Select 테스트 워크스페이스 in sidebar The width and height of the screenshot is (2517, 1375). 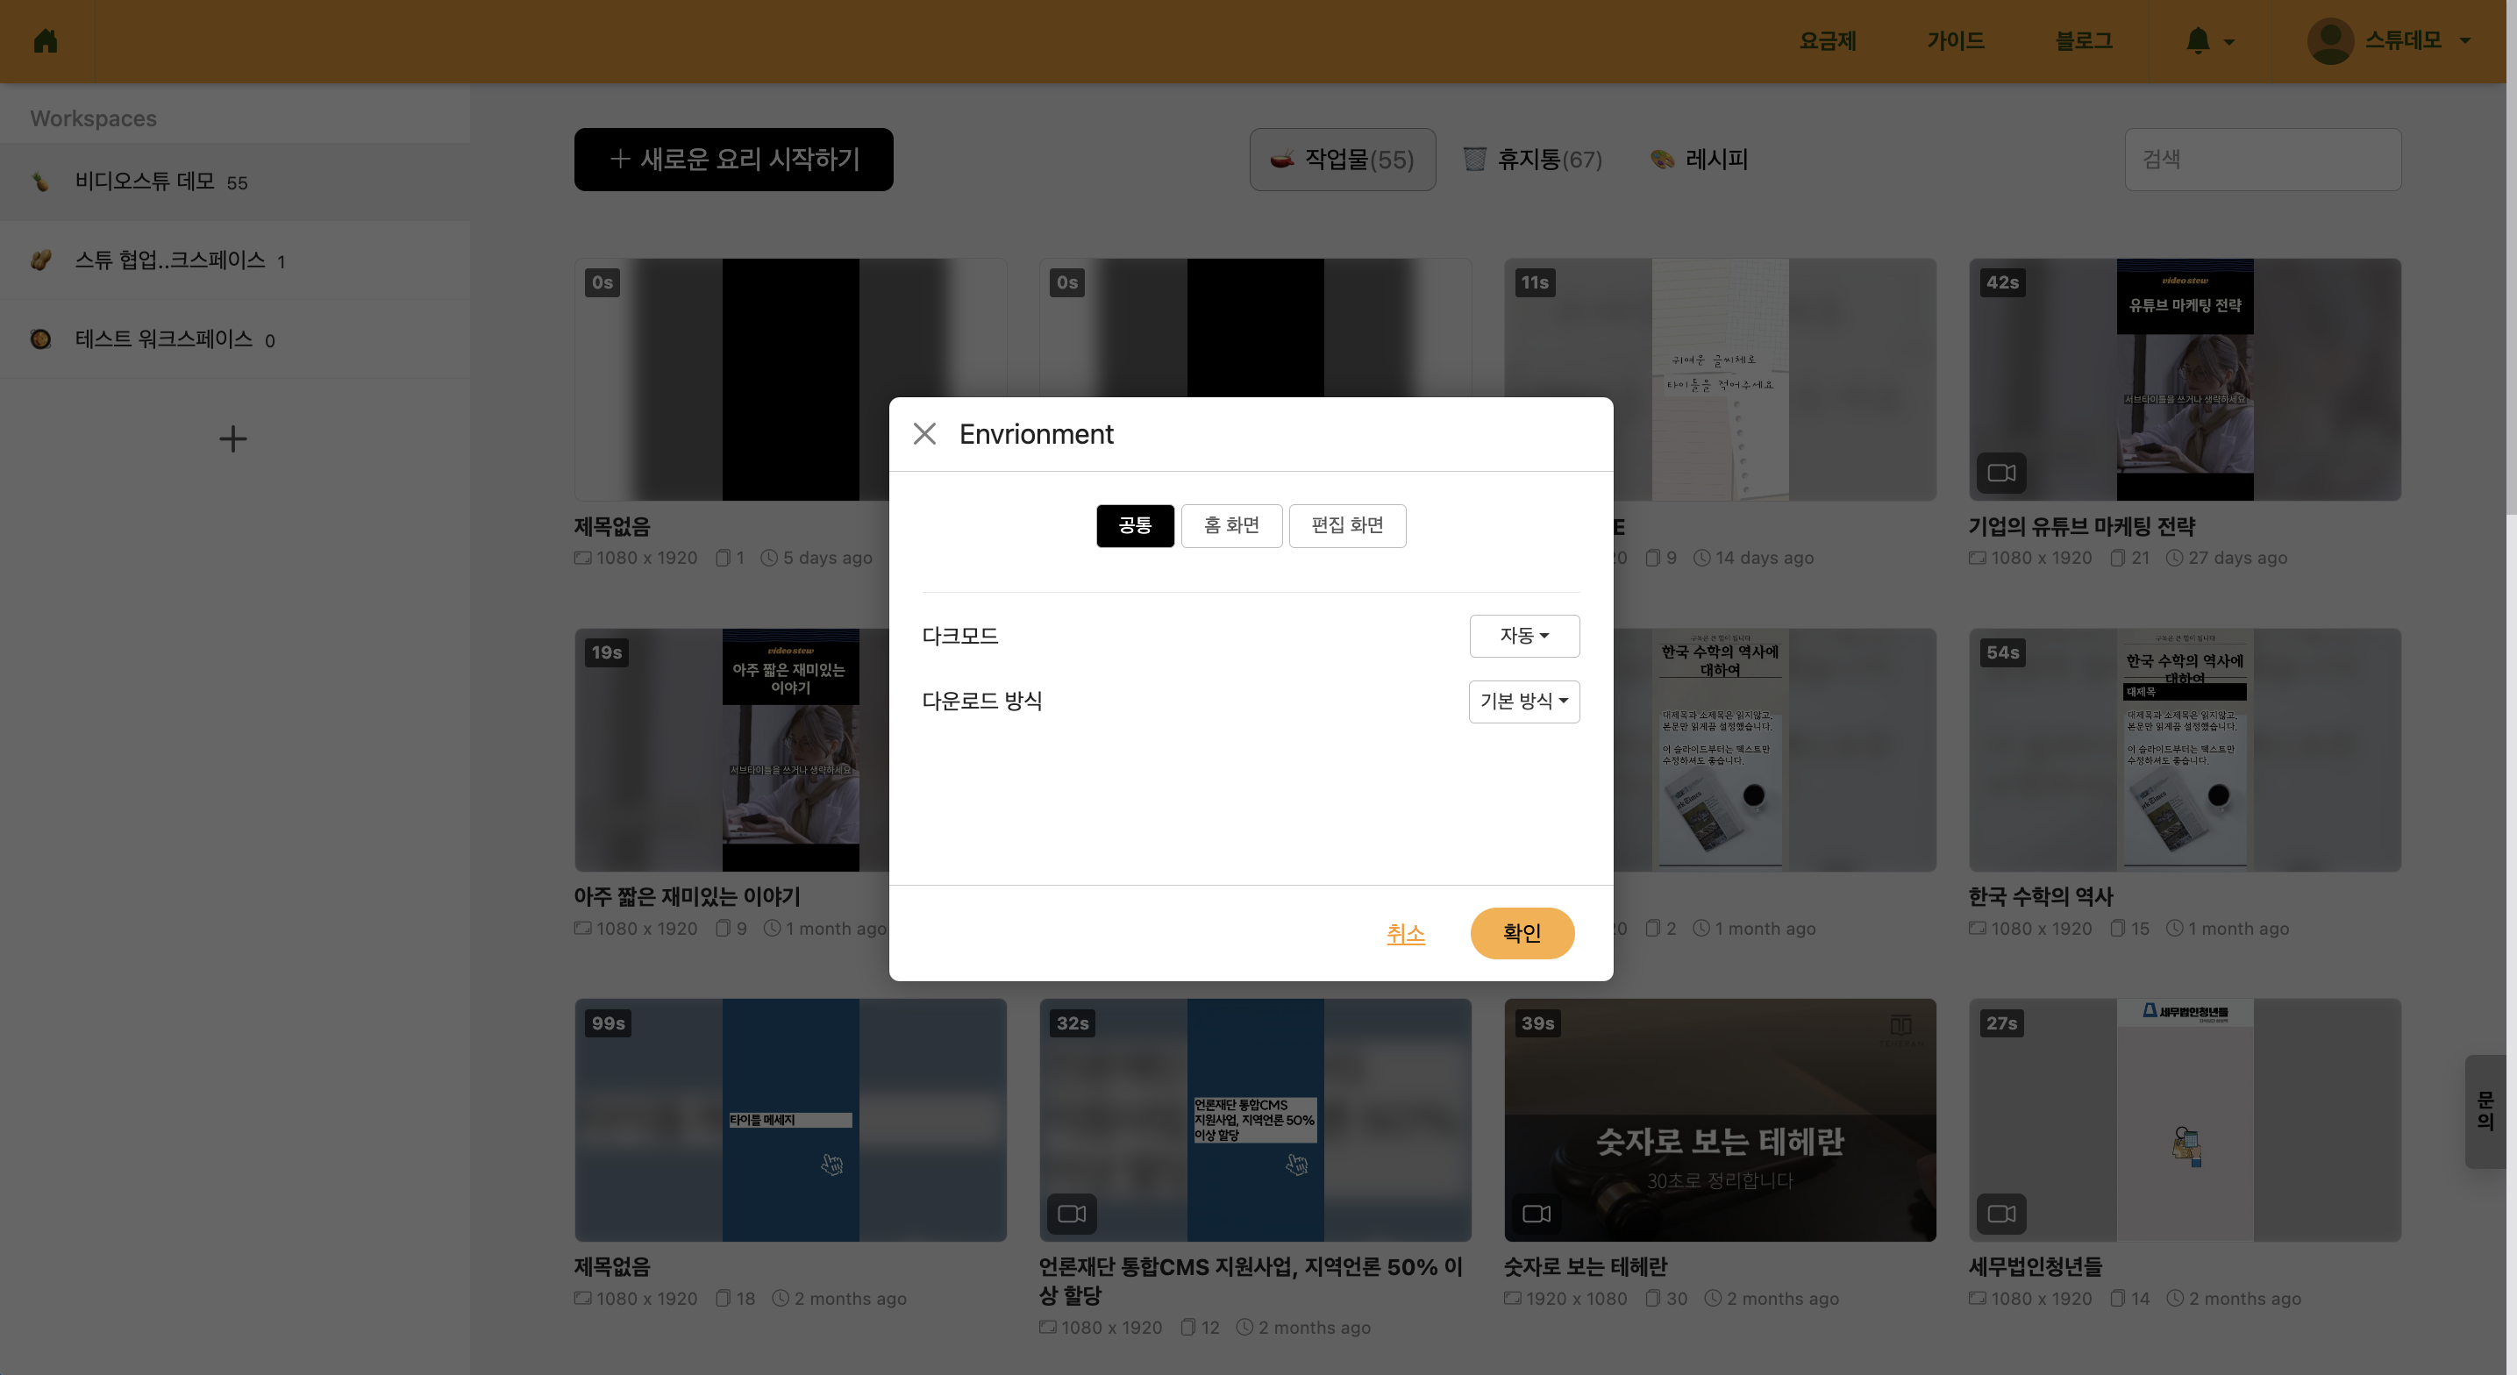(164, 339)
